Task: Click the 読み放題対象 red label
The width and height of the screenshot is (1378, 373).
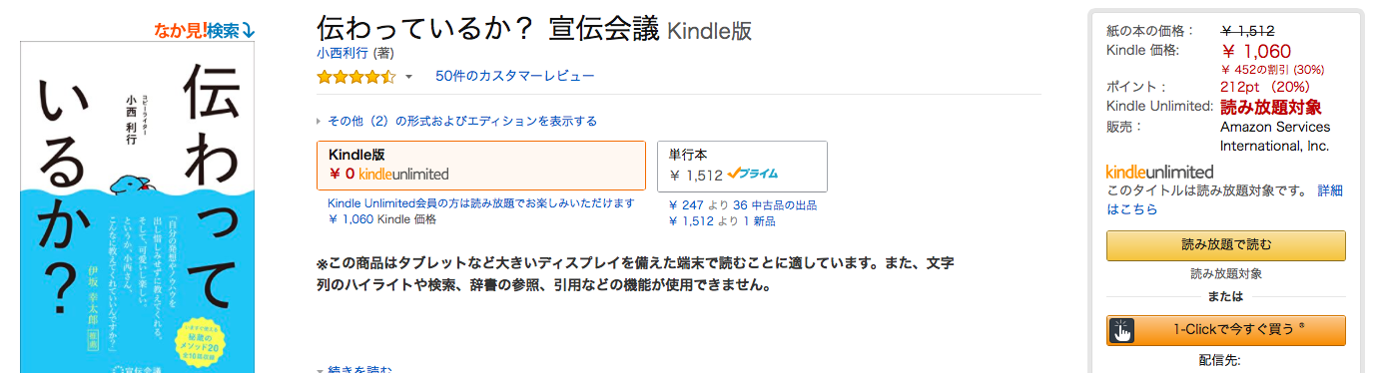Action: click(1271, 107)
